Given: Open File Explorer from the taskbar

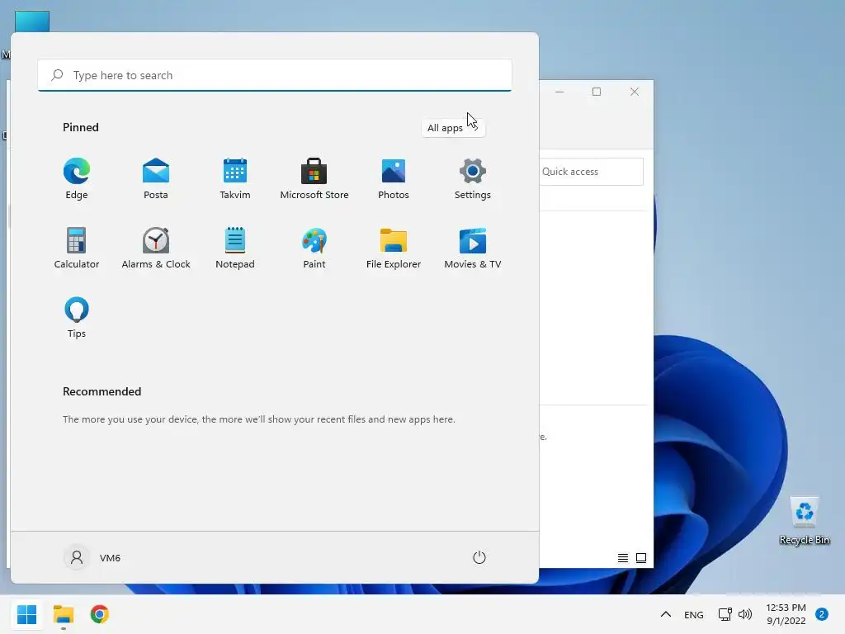Looking at the screenshot, I should [64, 614].
